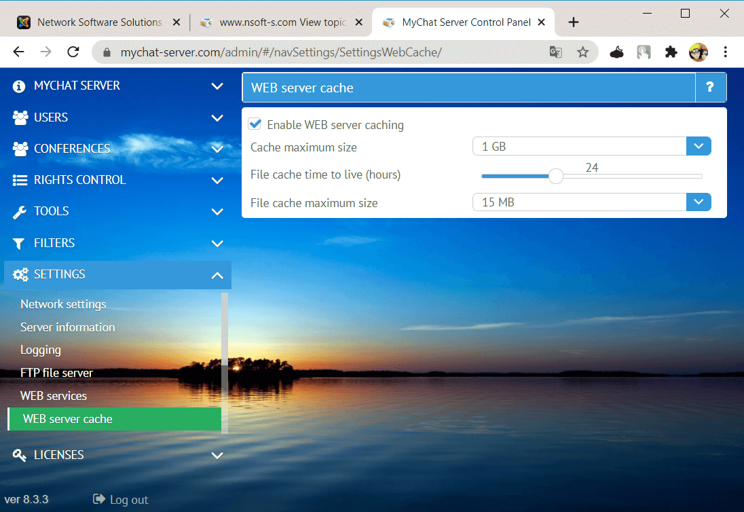Expand the MYCHAT SERVER section chevron

(217, 86)
